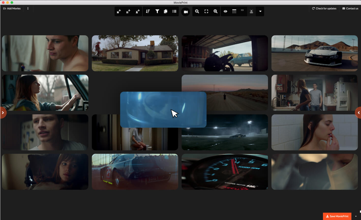Viewport: 361px width, 220px height.
Task: Open the three-dot more options menu
Action: (x=28, y=8)
